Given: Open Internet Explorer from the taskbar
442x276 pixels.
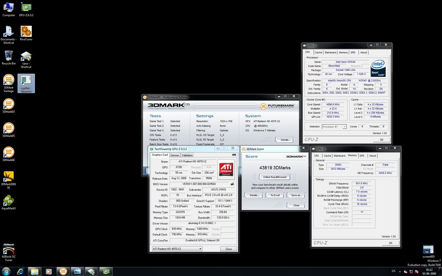Looking at the screenshot, I should click(x=20, y=272).
